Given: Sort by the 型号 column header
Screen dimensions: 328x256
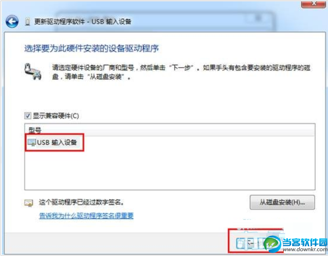Looking at the screenshot, I should [35, 130].
